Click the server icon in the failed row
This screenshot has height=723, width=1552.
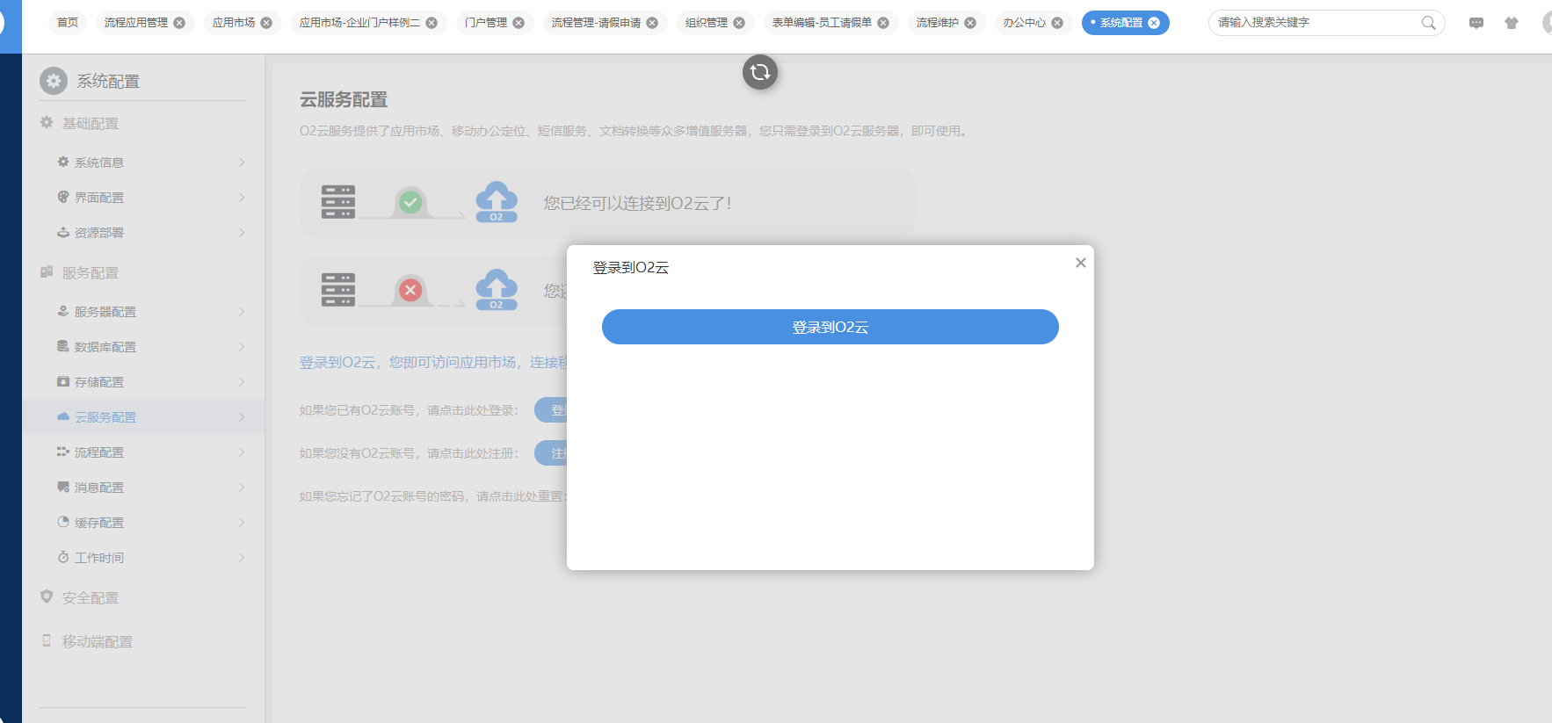(x=338, y=290)
